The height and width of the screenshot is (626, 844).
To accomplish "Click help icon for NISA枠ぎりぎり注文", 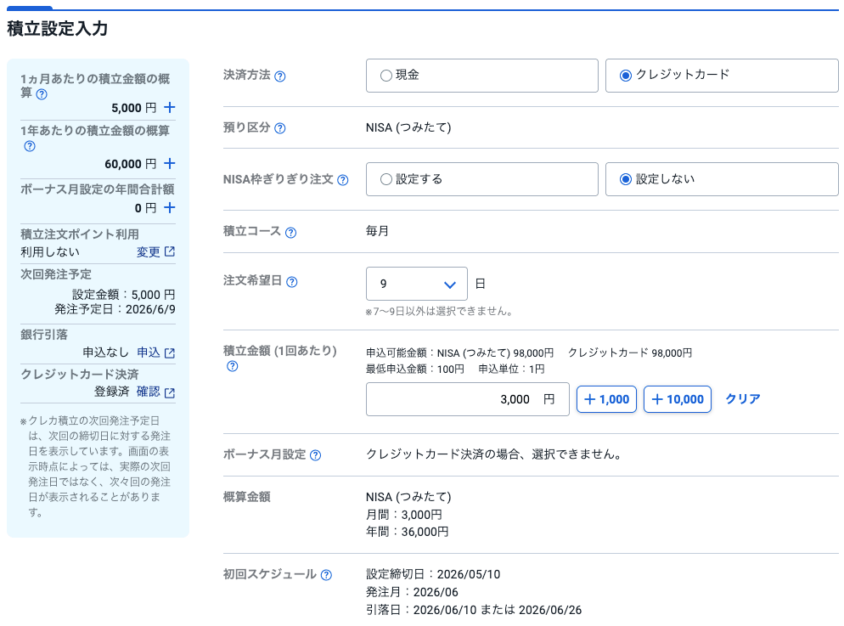I will pyautogui.click(x=343, y=180).
